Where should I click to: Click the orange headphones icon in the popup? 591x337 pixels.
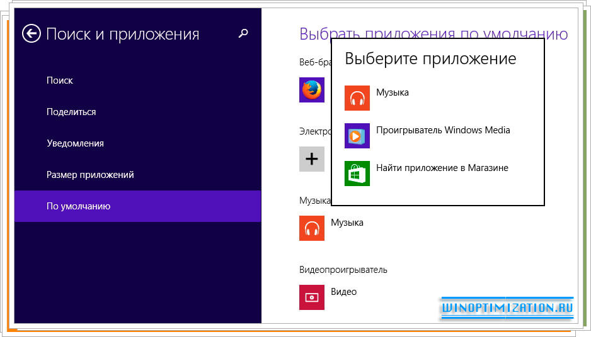pyautogui.click(x=357, y=98)
